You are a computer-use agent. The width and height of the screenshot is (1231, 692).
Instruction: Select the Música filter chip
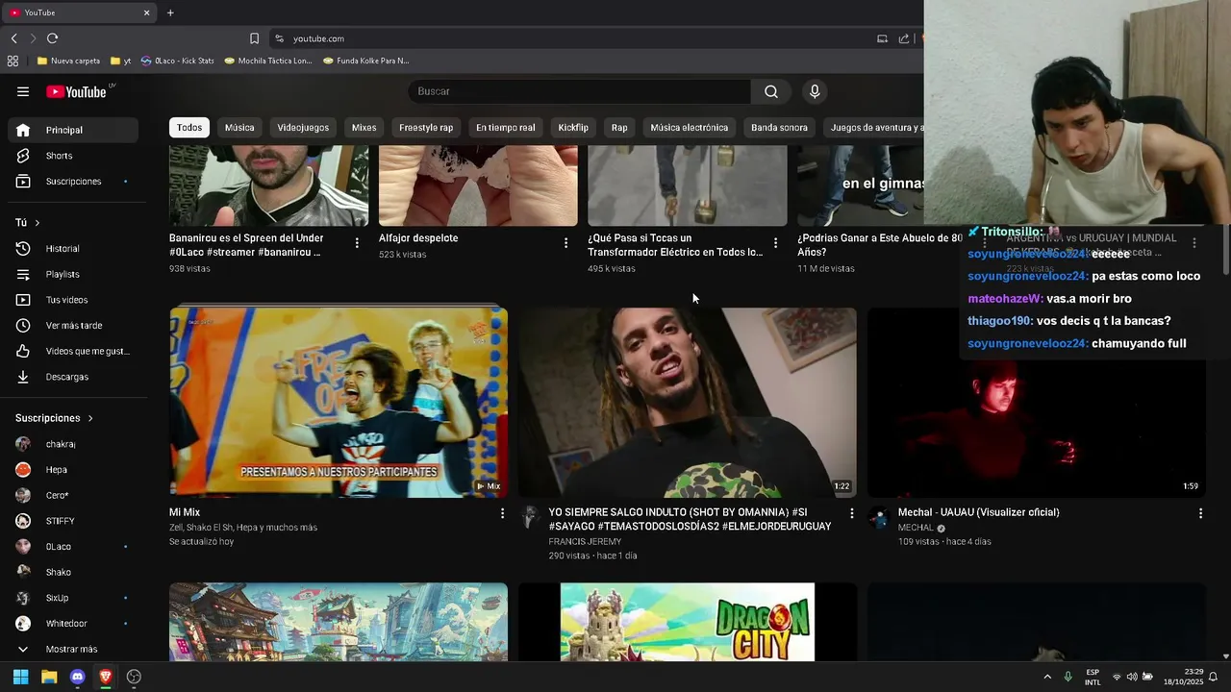click(x=239, y=128)
